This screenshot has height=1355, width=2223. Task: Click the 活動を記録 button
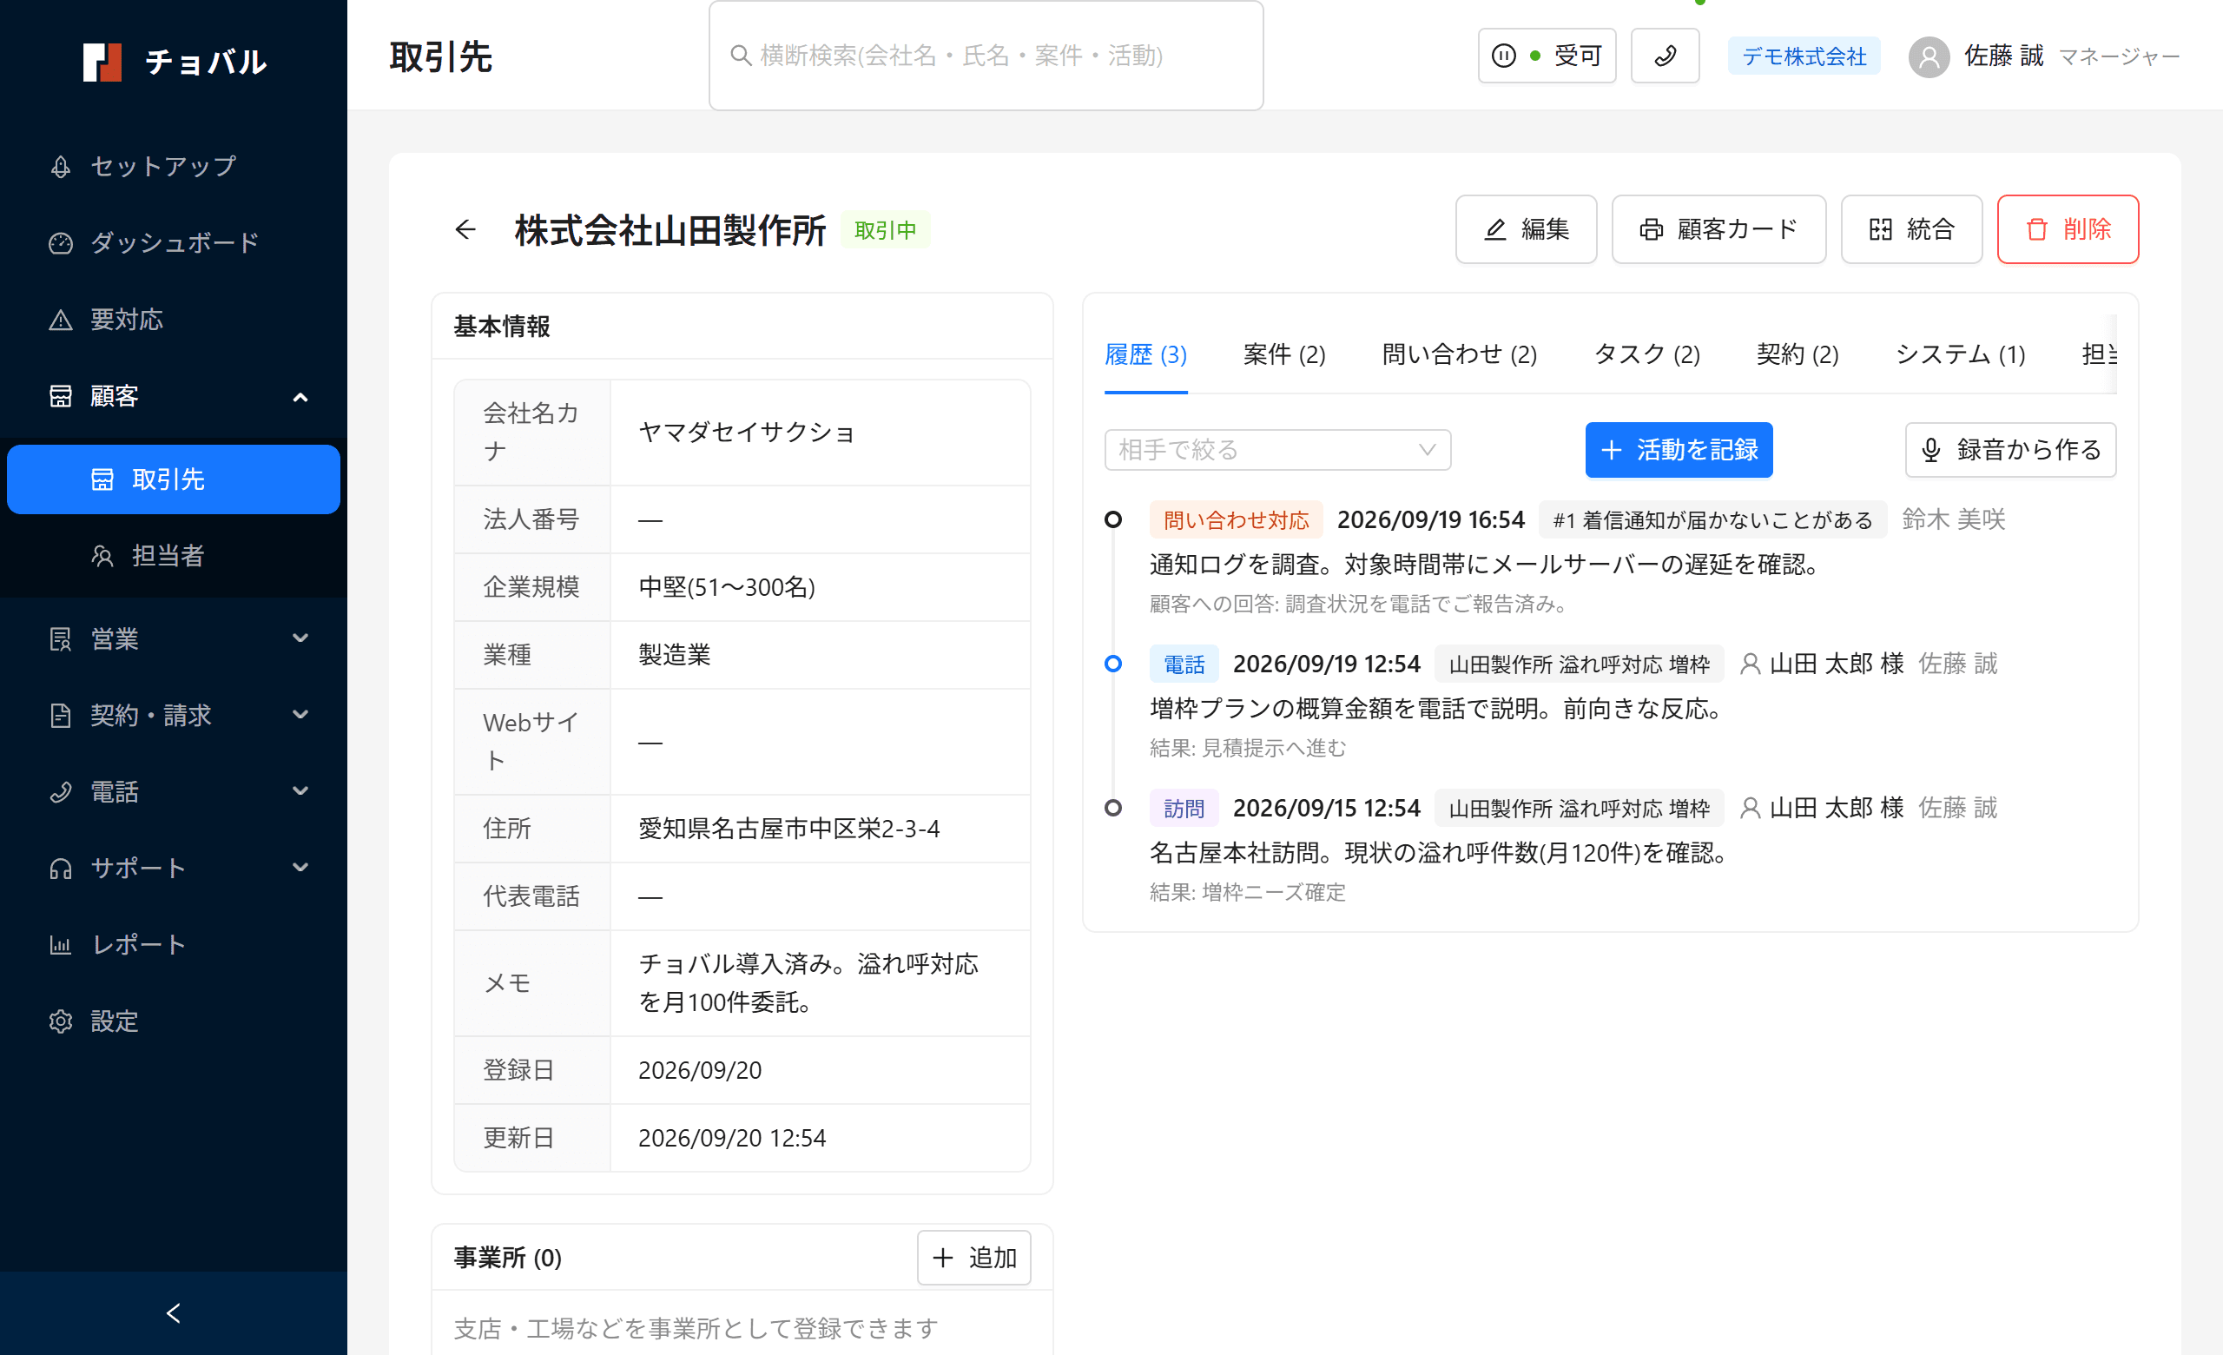[x=1678, y=449]
